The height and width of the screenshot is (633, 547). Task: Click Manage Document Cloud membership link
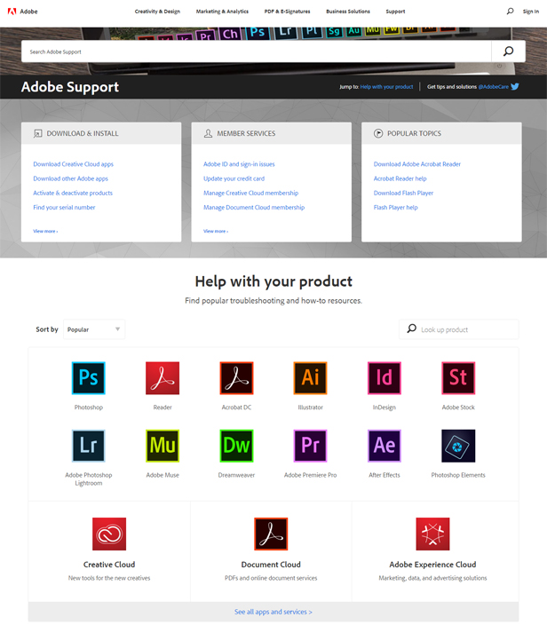254,208
